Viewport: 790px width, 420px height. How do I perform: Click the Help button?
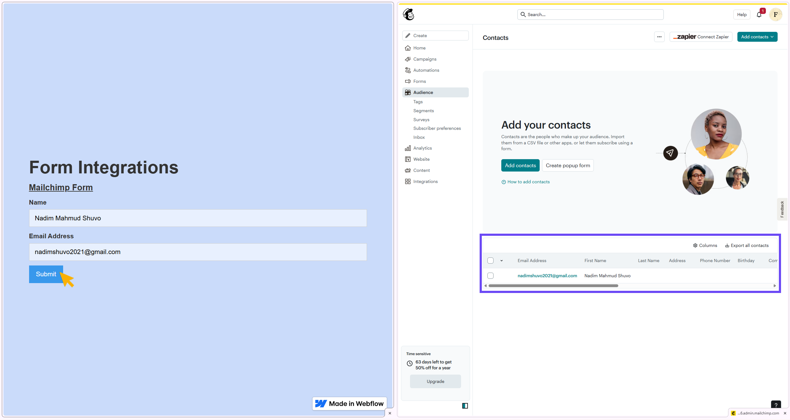point(741,15)
